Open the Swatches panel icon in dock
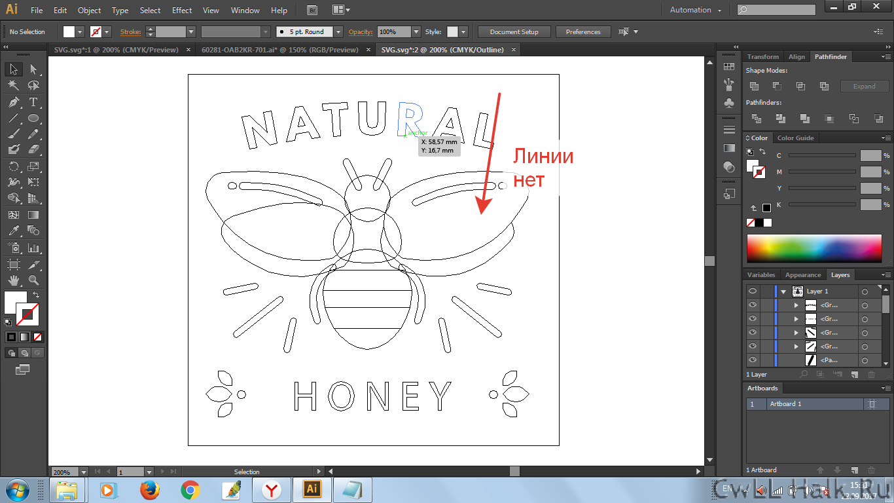Image resolution: width=894 pixels, height=503 pixels. (x=729, y=66)
